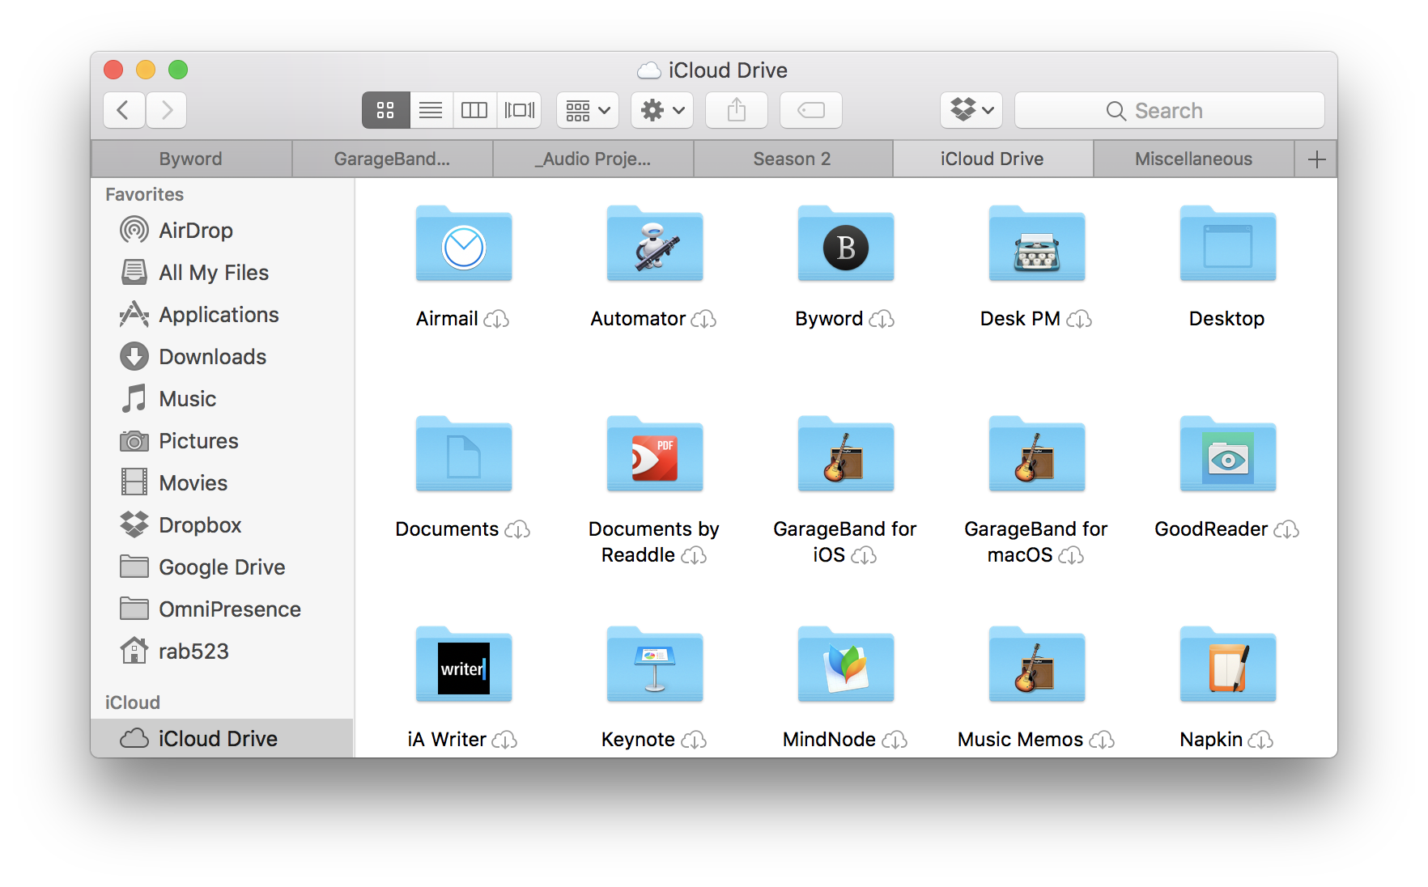Select All My Files in sidebar
Screen dimensions: 1428x887
pos(222,273)
